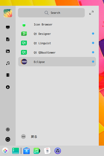Show desktop using green dock icon

point(16,151)
